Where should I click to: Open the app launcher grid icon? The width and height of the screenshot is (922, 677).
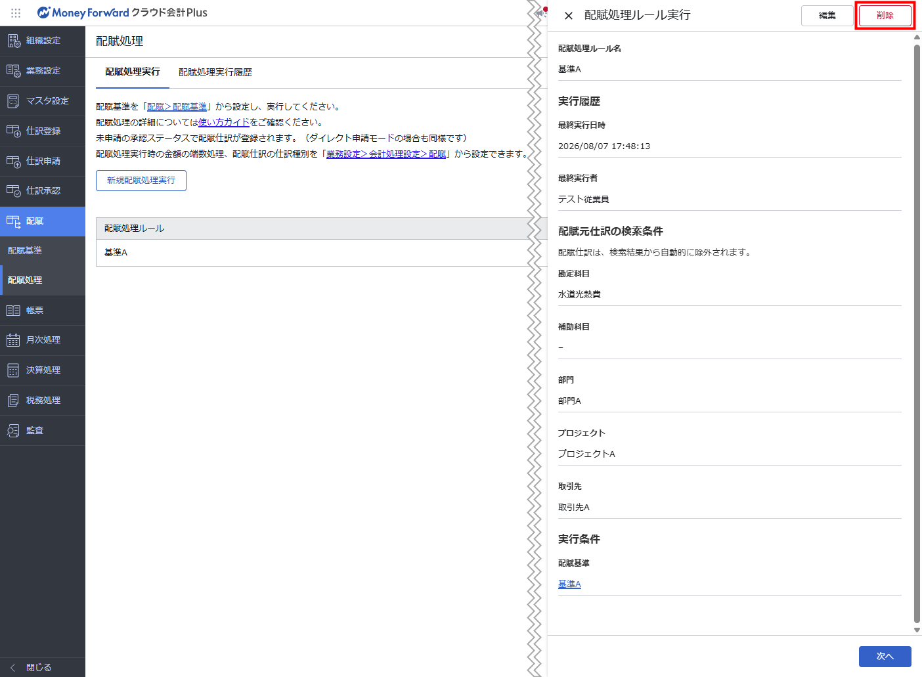pos(16,12)
